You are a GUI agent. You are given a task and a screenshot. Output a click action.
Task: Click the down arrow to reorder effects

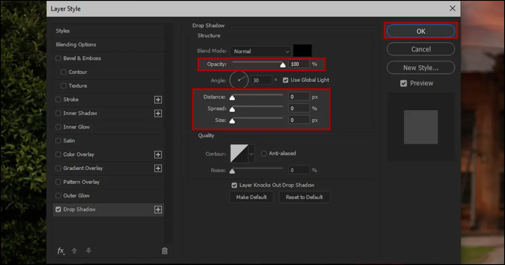88,250
